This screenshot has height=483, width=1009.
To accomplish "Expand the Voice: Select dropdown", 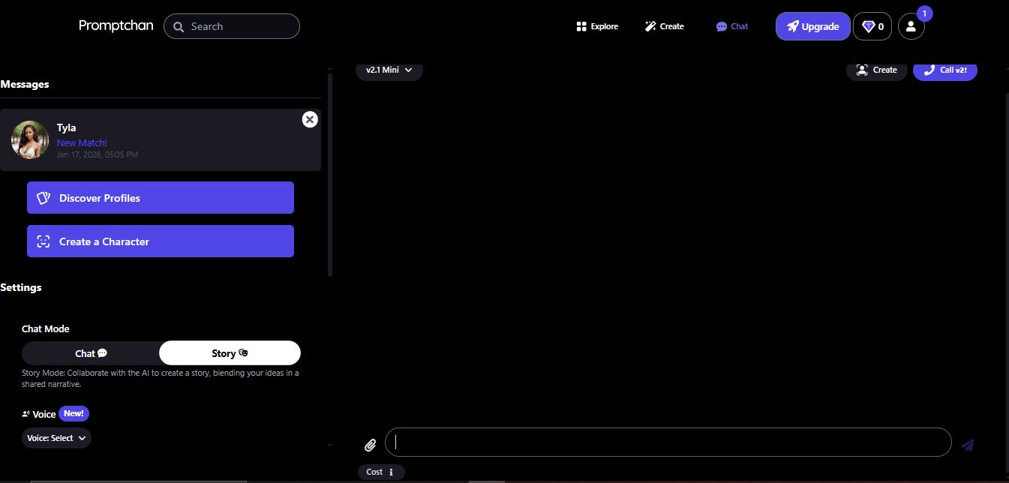I will (x=56, y=438).
